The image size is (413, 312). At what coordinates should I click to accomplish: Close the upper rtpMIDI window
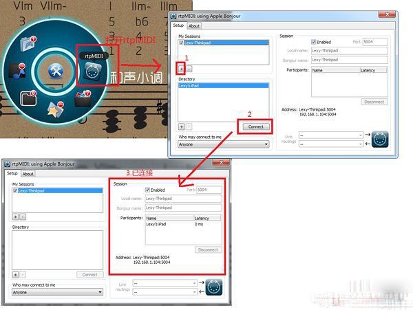pos(387,14)
